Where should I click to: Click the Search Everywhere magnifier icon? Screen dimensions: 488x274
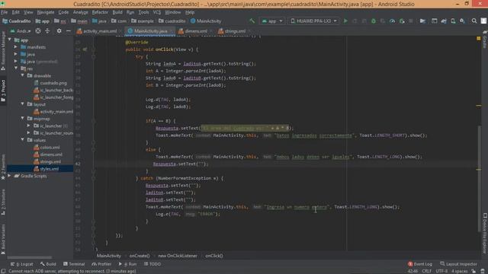tap(474, 21)
